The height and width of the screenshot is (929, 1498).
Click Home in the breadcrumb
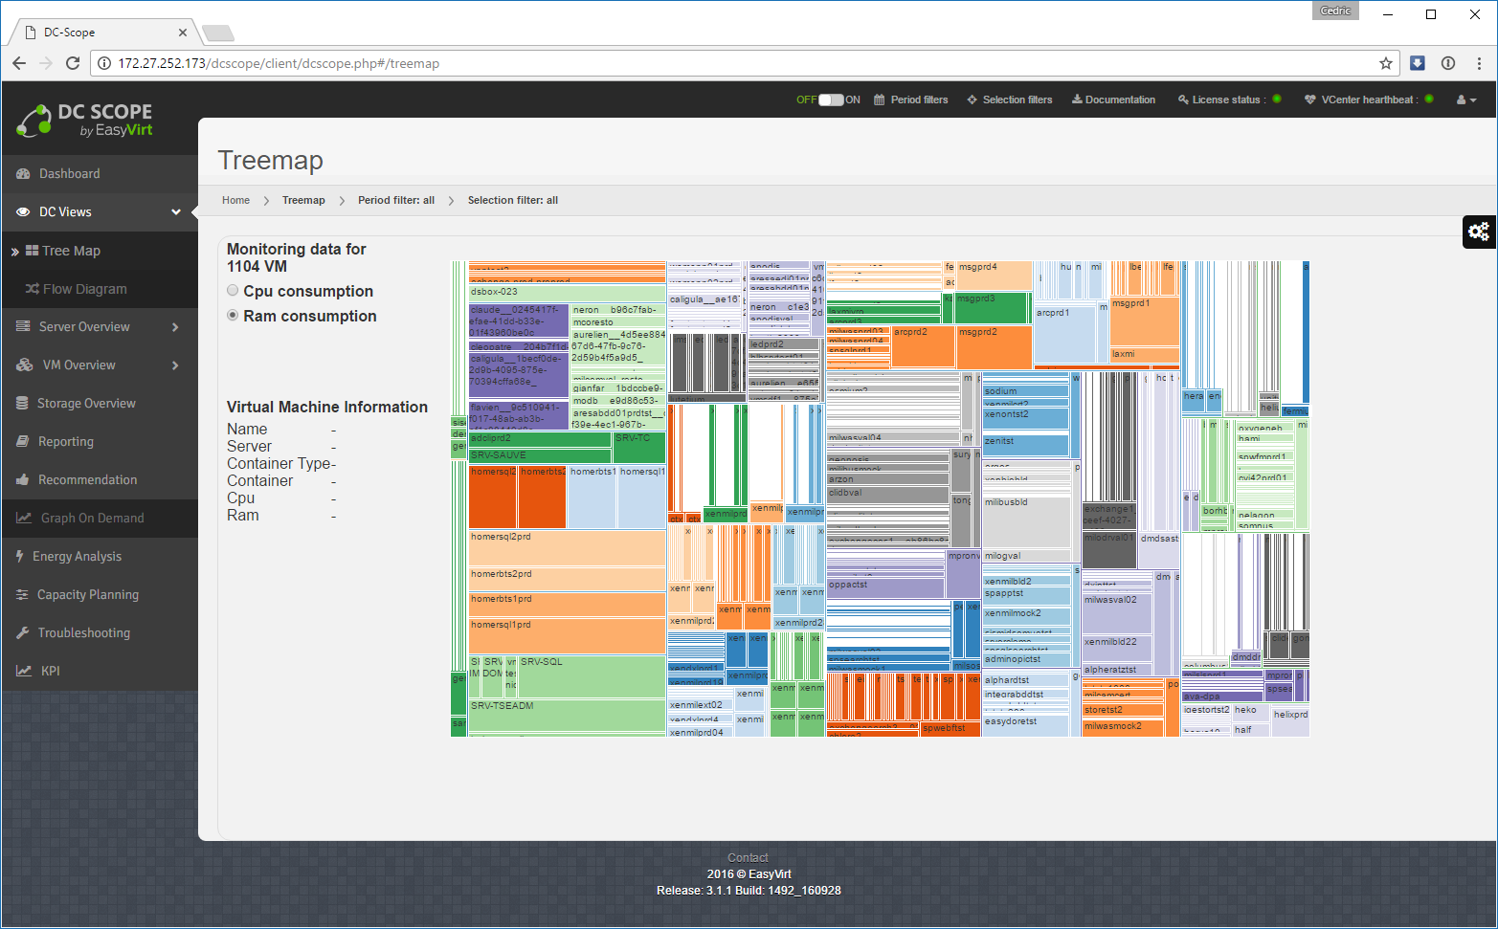pos(235,200)
